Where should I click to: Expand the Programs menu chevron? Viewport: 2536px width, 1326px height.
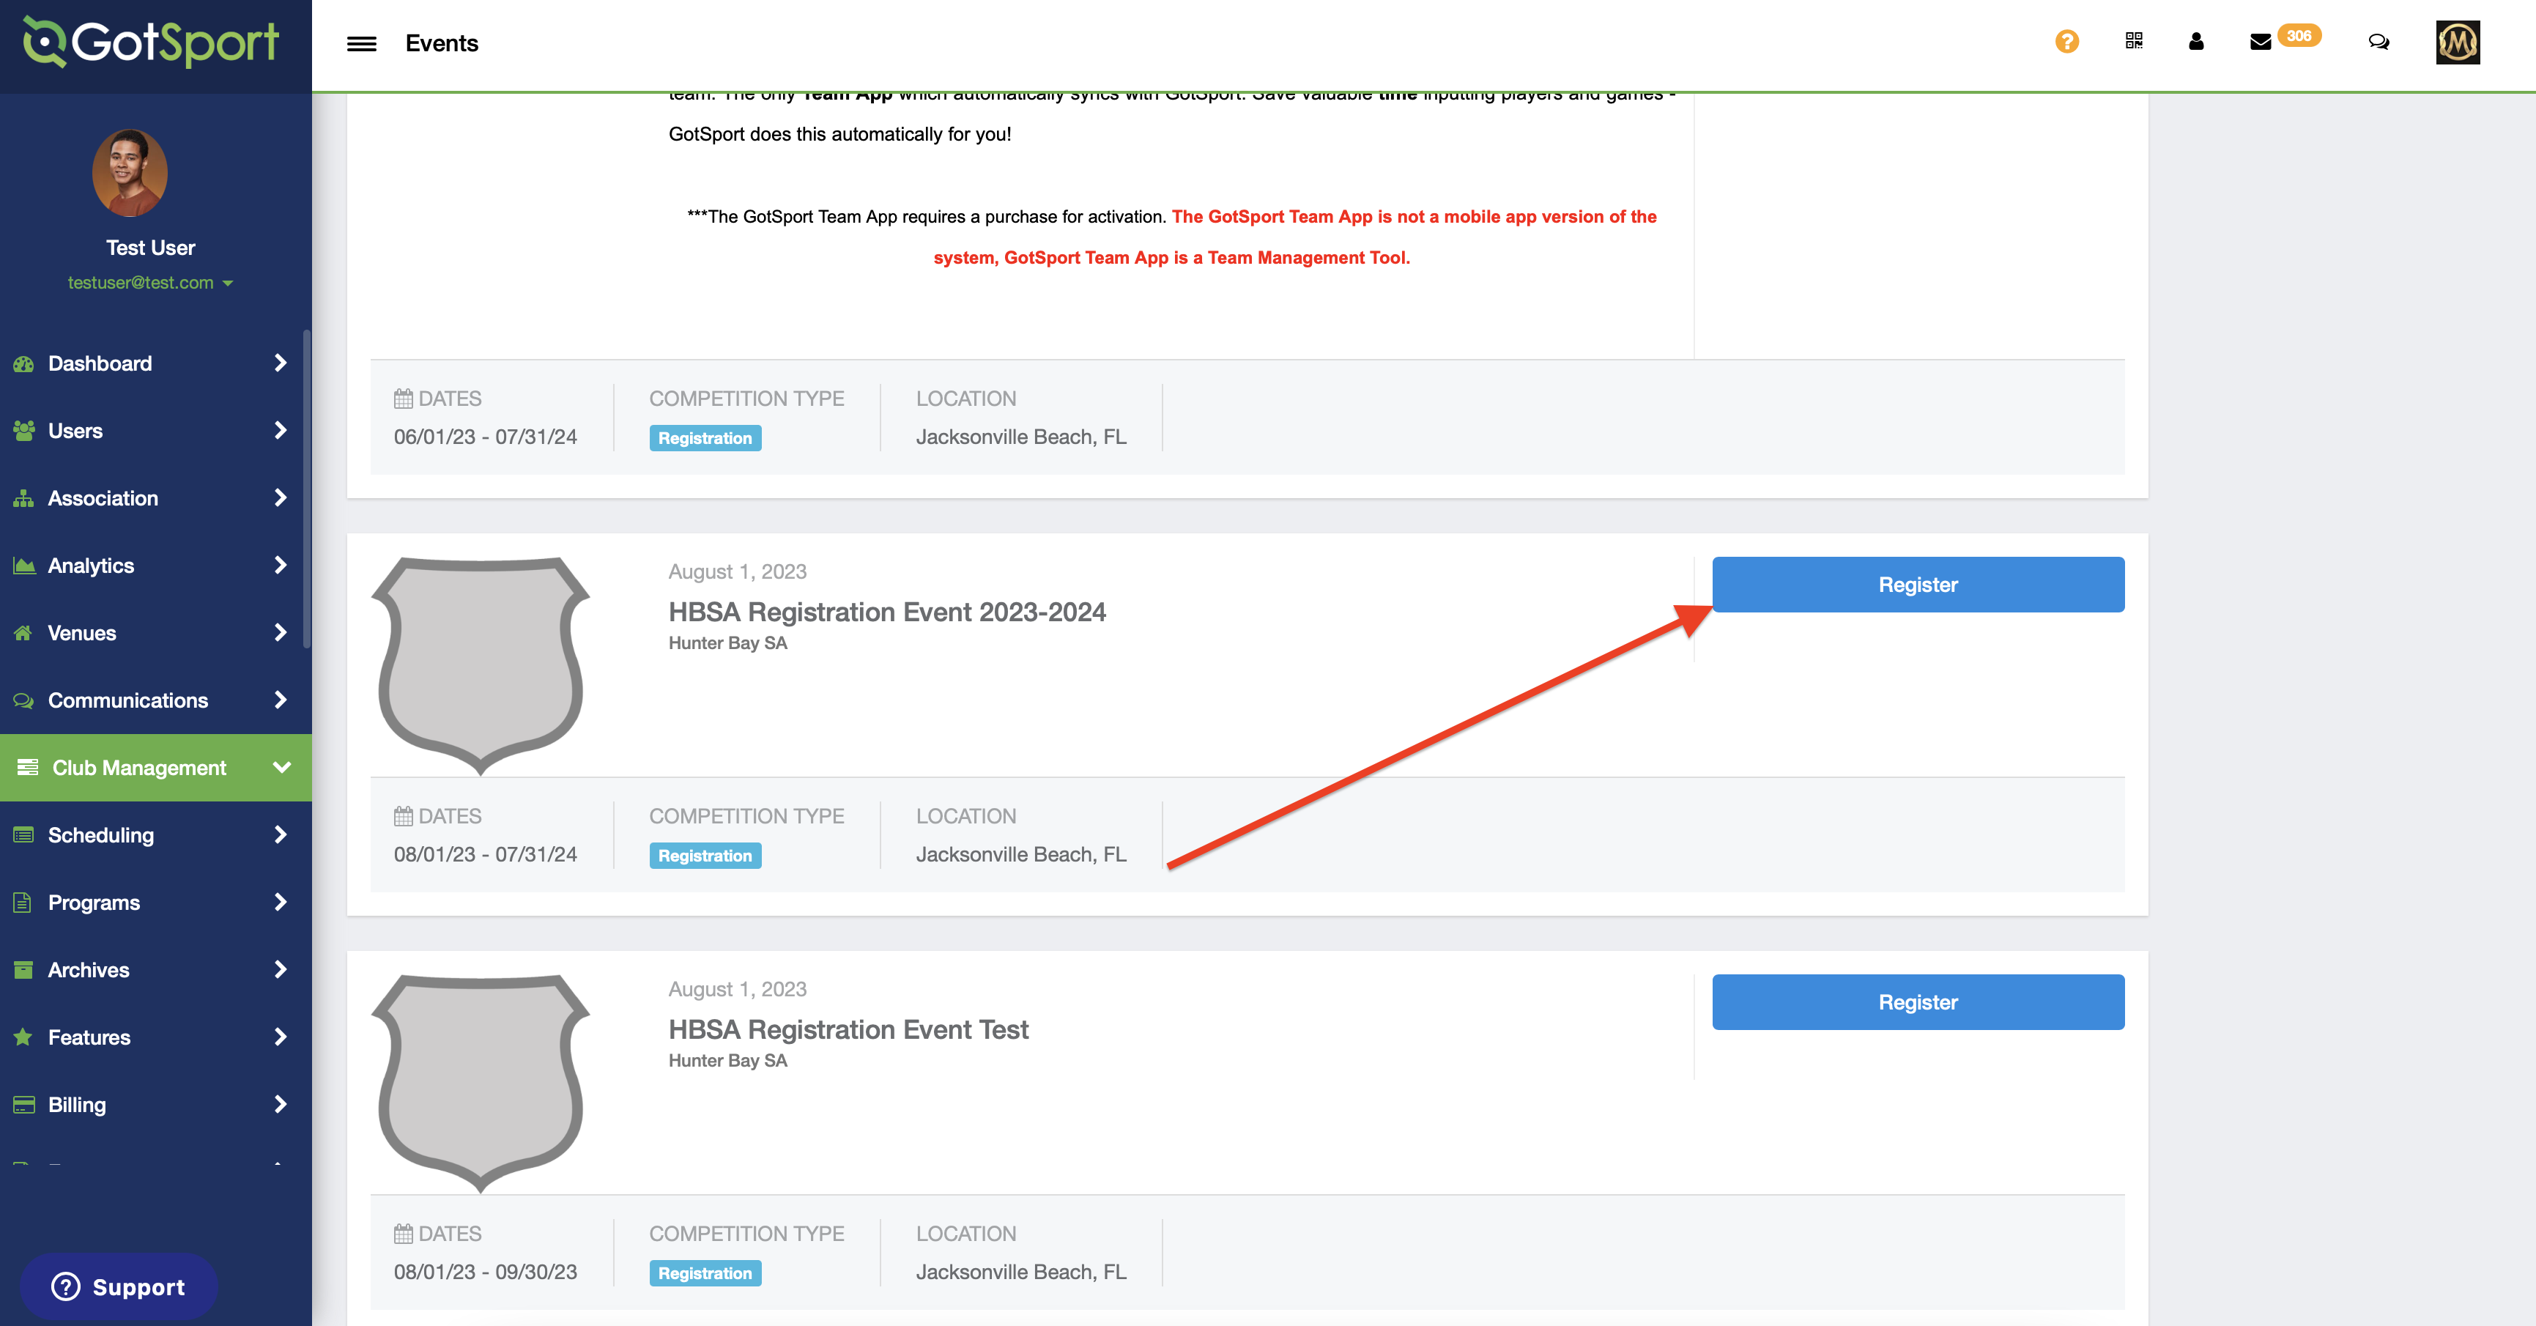click(281, 902)
